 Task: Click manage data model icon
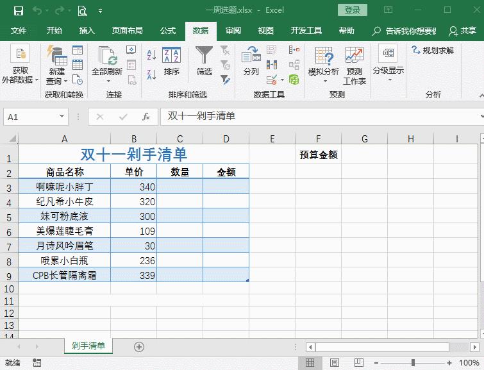tap(294, 80)
